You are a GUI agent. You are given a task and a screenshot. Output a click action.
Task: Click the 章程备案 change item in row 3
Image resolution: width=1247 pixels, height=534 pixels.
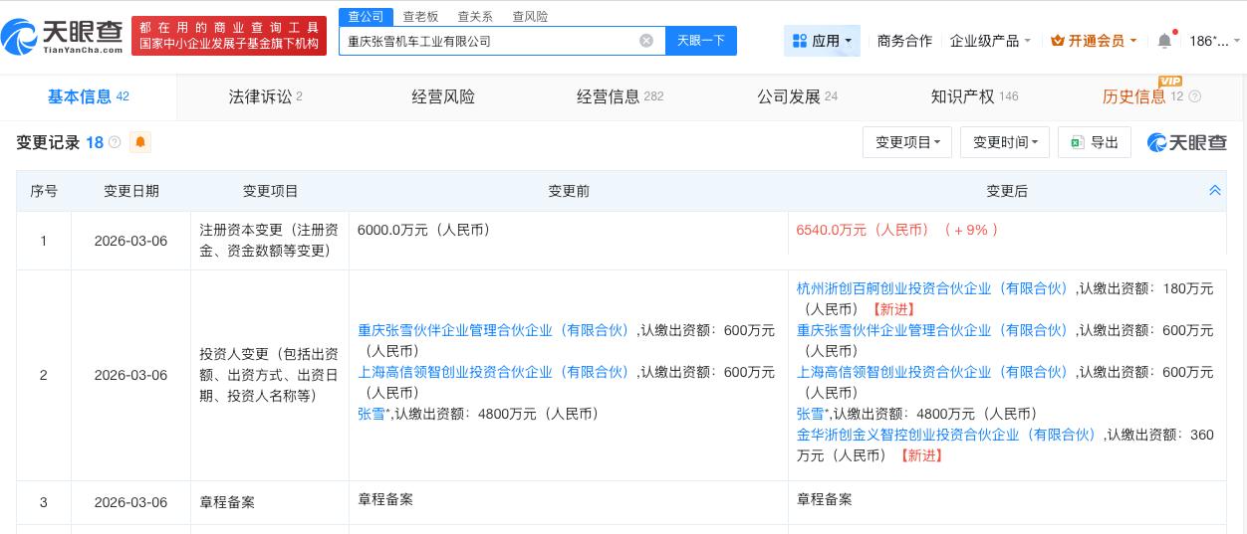[227, 502]
